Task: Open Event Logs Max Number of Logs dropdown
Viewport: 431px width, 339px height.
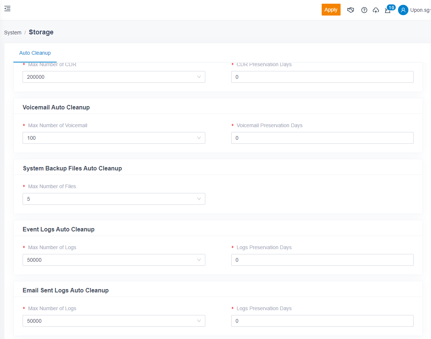Action: 114,260
